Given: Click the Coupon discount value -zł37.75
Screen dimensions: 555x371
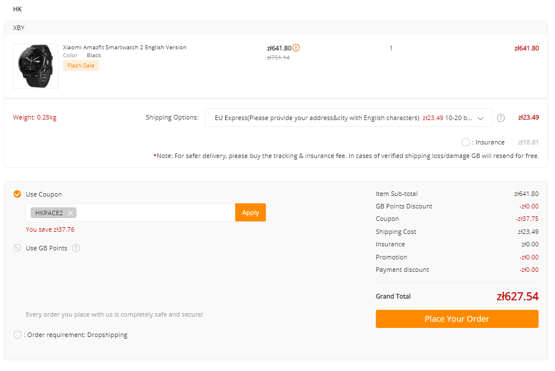Looking at the screenshot, I should click(x=527, y=219).
